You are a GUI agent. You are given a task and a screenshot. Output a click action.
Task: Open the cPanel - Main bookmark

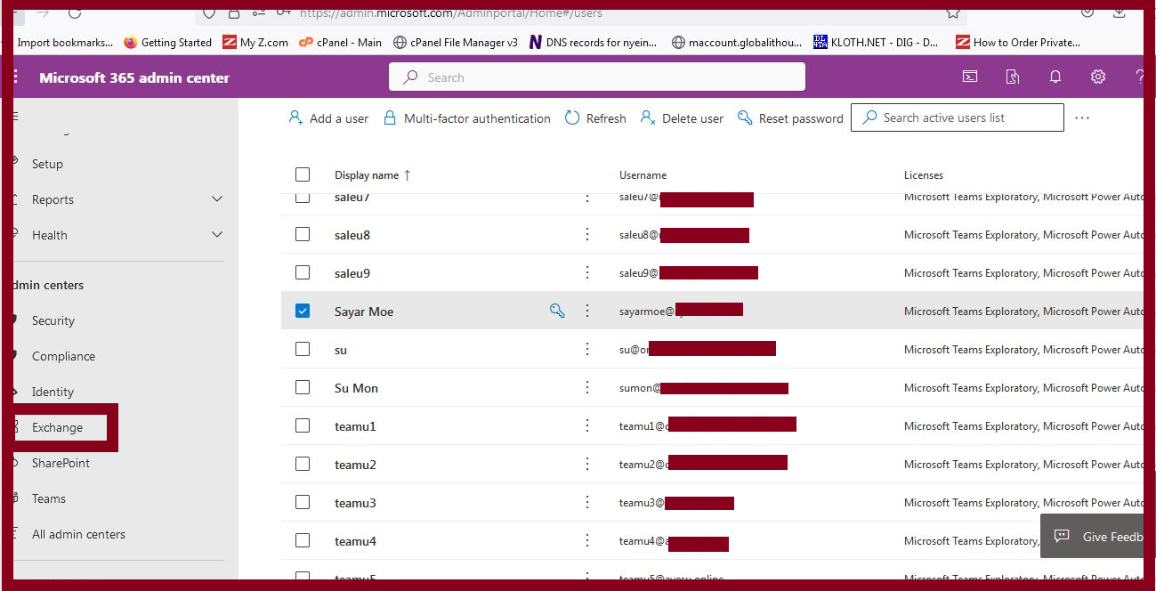[340, 42]
